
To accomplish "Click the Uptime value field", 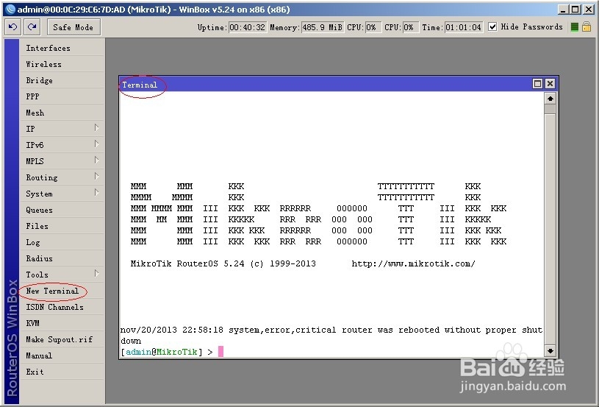I will [x=247, y=27].
